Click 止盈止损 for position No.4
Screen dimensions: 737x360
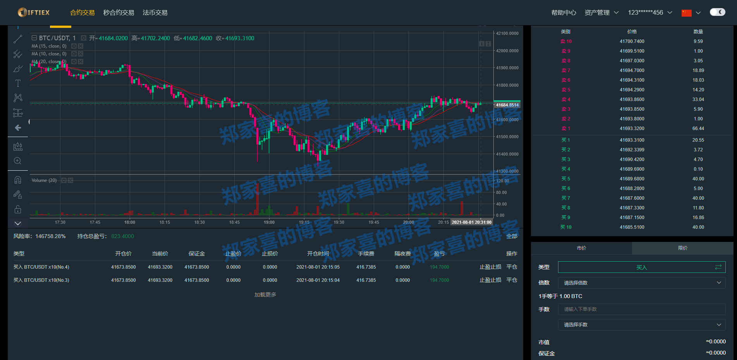click(490, 267)
